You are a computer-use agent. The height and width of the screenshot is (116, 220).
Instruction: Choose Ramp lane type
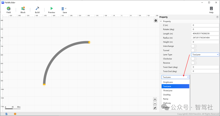point(175,99)
